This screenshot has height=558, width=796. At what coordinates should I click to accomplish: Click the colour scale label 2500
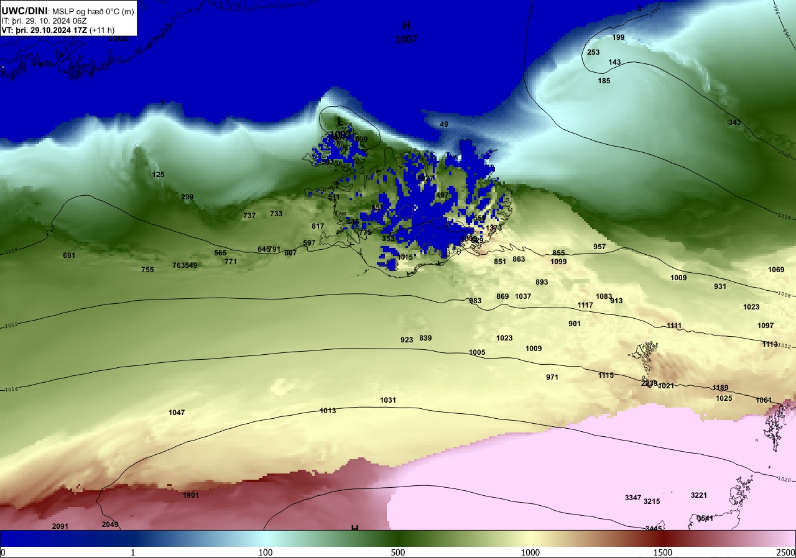click(x=786, y=552)
